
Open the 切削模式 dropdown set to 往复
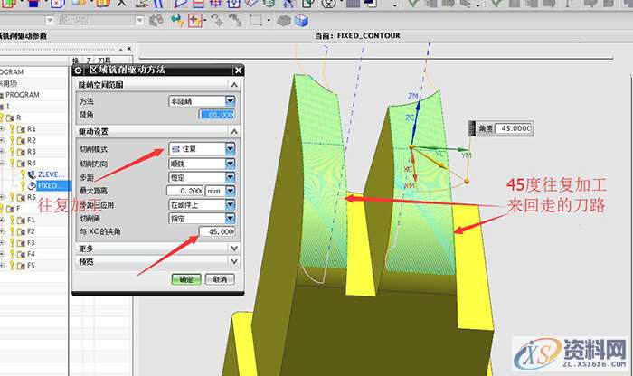(230, 147)
